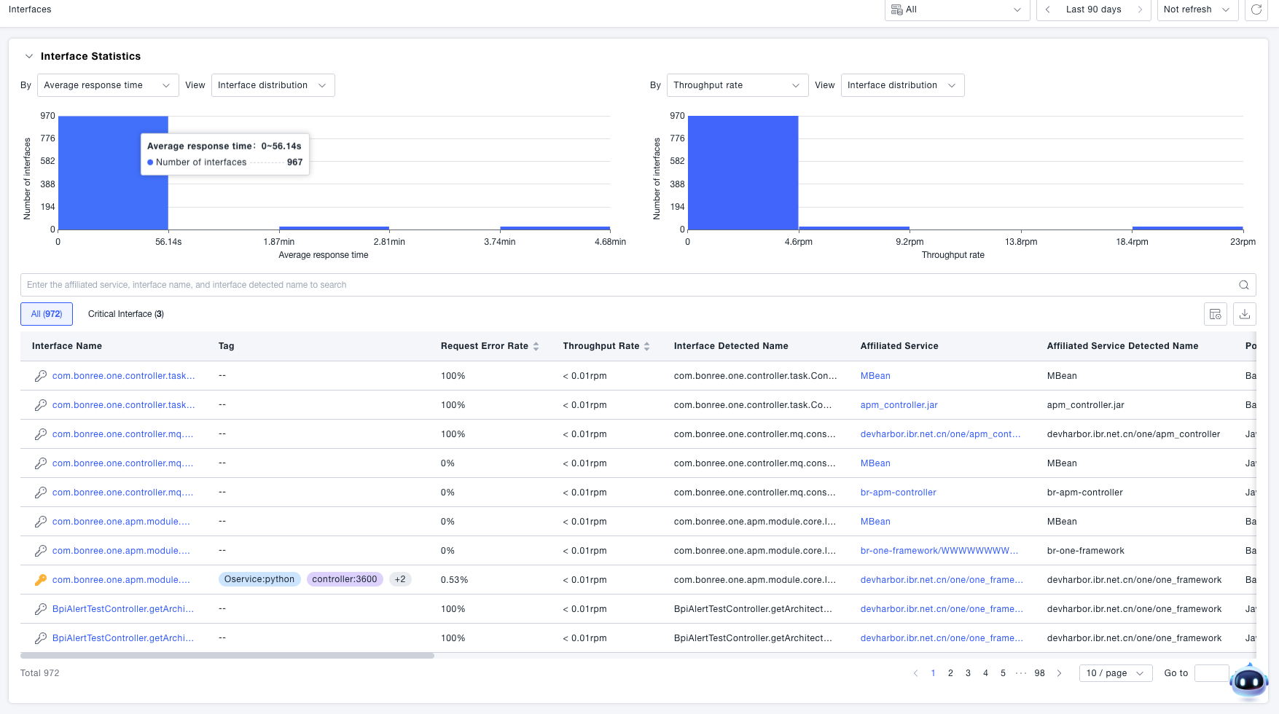This screenshot has width=1279, height=714.
Task: Click the search magnifier icon
Action: click(x=1244, y=285)
